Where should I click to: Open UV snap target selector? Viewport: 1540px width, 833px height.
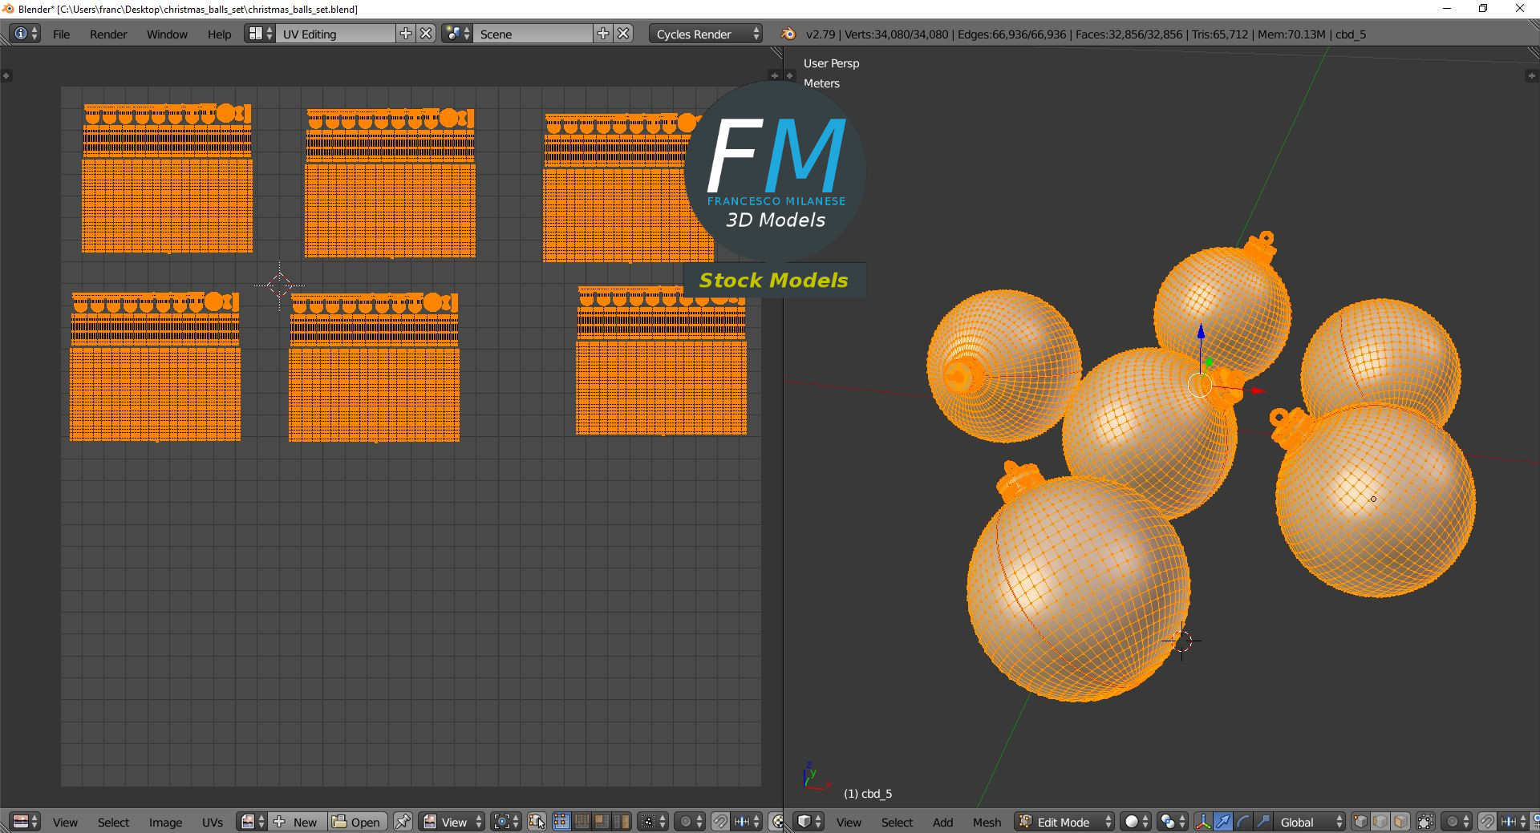coord(747,822)
